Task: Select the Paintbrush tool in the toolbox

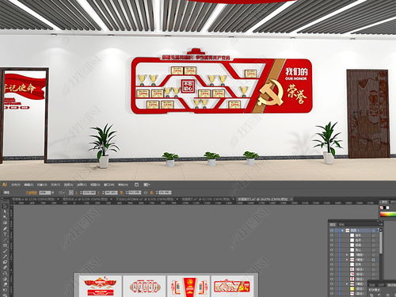Action: click(x=5, y=251)
